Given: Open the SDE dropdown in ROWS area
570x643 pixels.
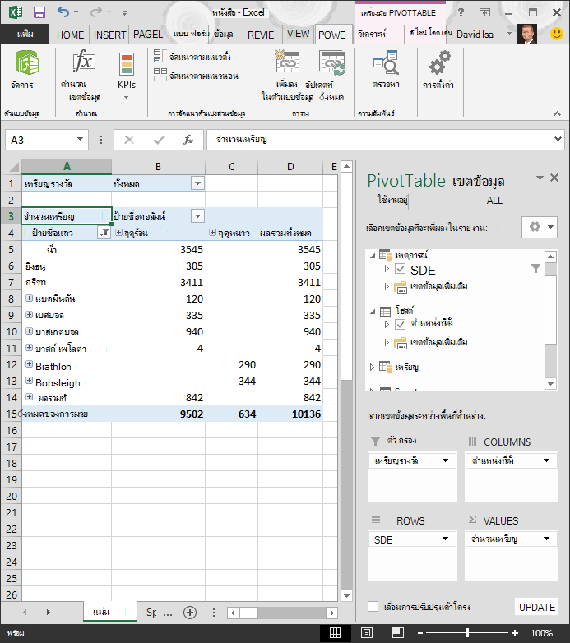Looking at the screenshot, I should click(445, 539).
